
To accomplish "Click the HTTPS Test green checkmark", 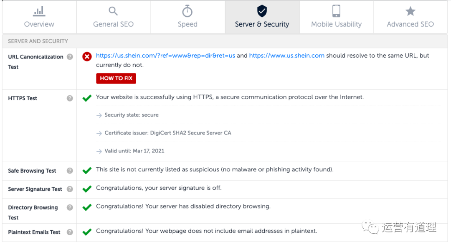I will pyautogui.click(x=87, y=98).
